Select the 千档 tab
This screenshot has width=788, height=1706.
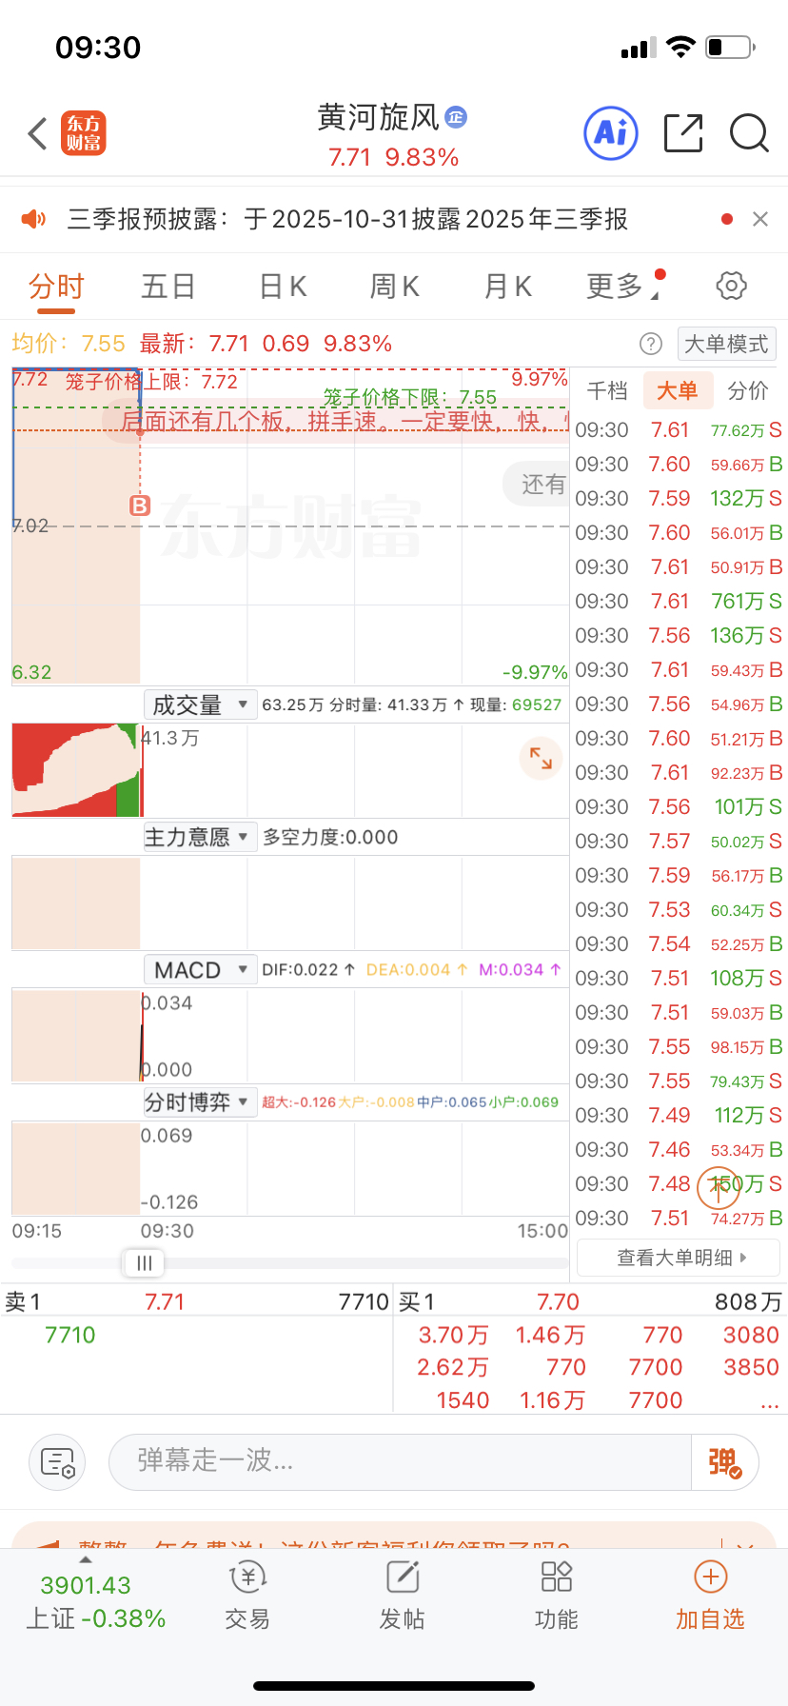pyautogui.click(x=607, y=391)
